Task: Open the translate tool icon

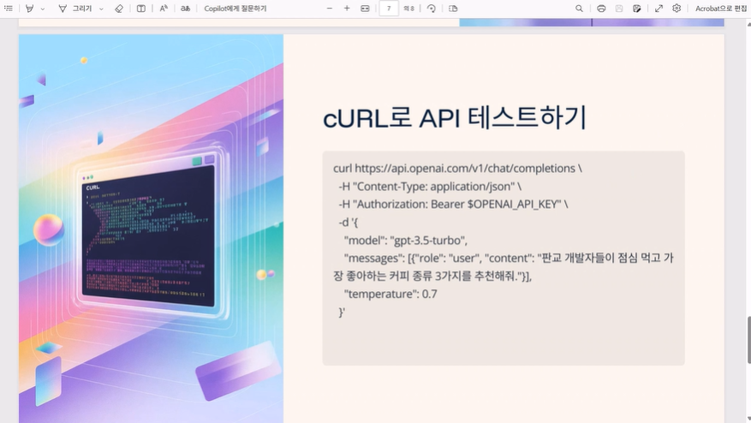Action: click(185, 9)
